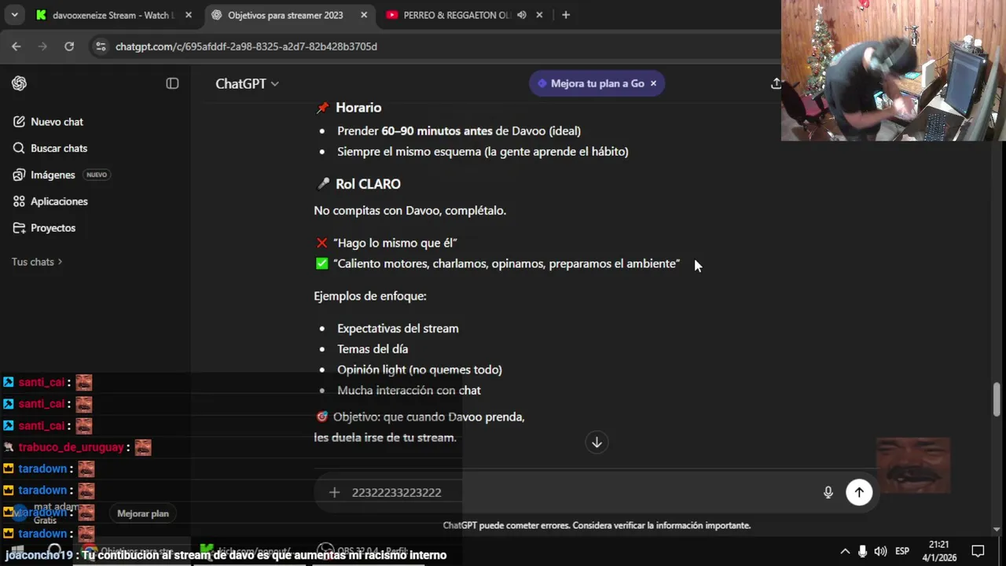This screenshot has height=566, width=1006.
Task: Open the tab search chevron in Chrome
Action: click(x=14, y=15)
